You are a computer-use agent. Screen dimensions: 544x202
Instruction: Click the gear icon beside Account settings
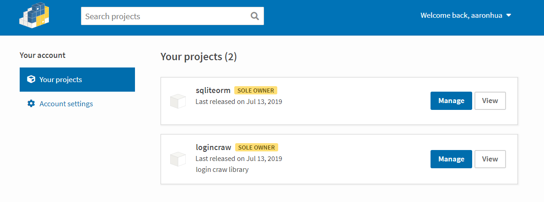(31, 104)
